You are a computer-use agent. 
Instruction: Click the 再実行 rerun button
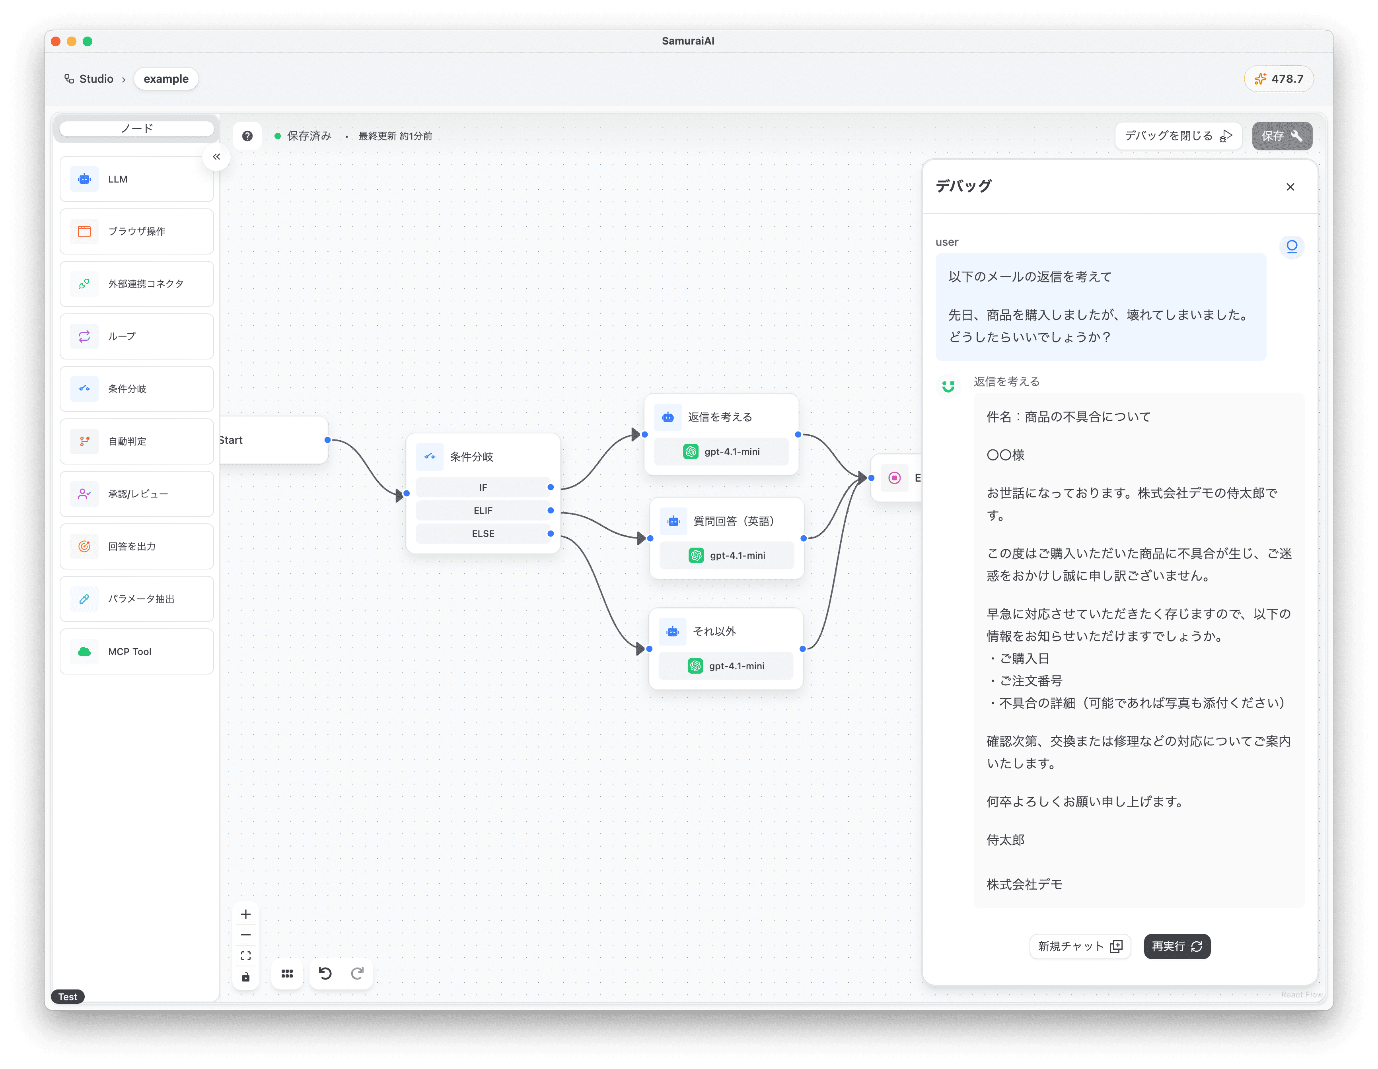tap(1177, 946)
